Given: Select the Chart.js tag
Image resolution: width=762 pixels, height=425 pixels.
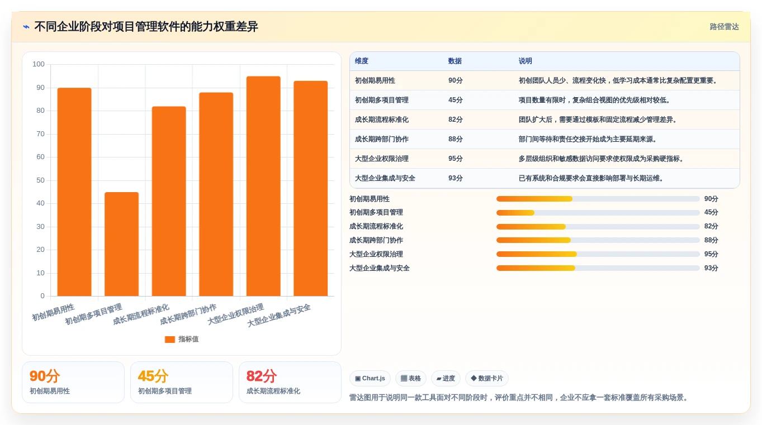Looking at the screenshot, I should (x=370, y=379).
